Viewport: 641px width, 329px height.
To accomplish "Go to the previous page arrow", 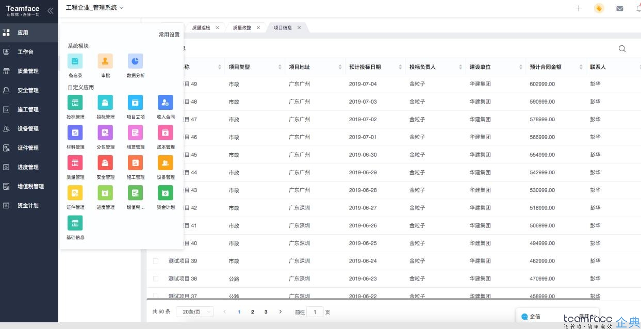I will (x=224, y=311).
